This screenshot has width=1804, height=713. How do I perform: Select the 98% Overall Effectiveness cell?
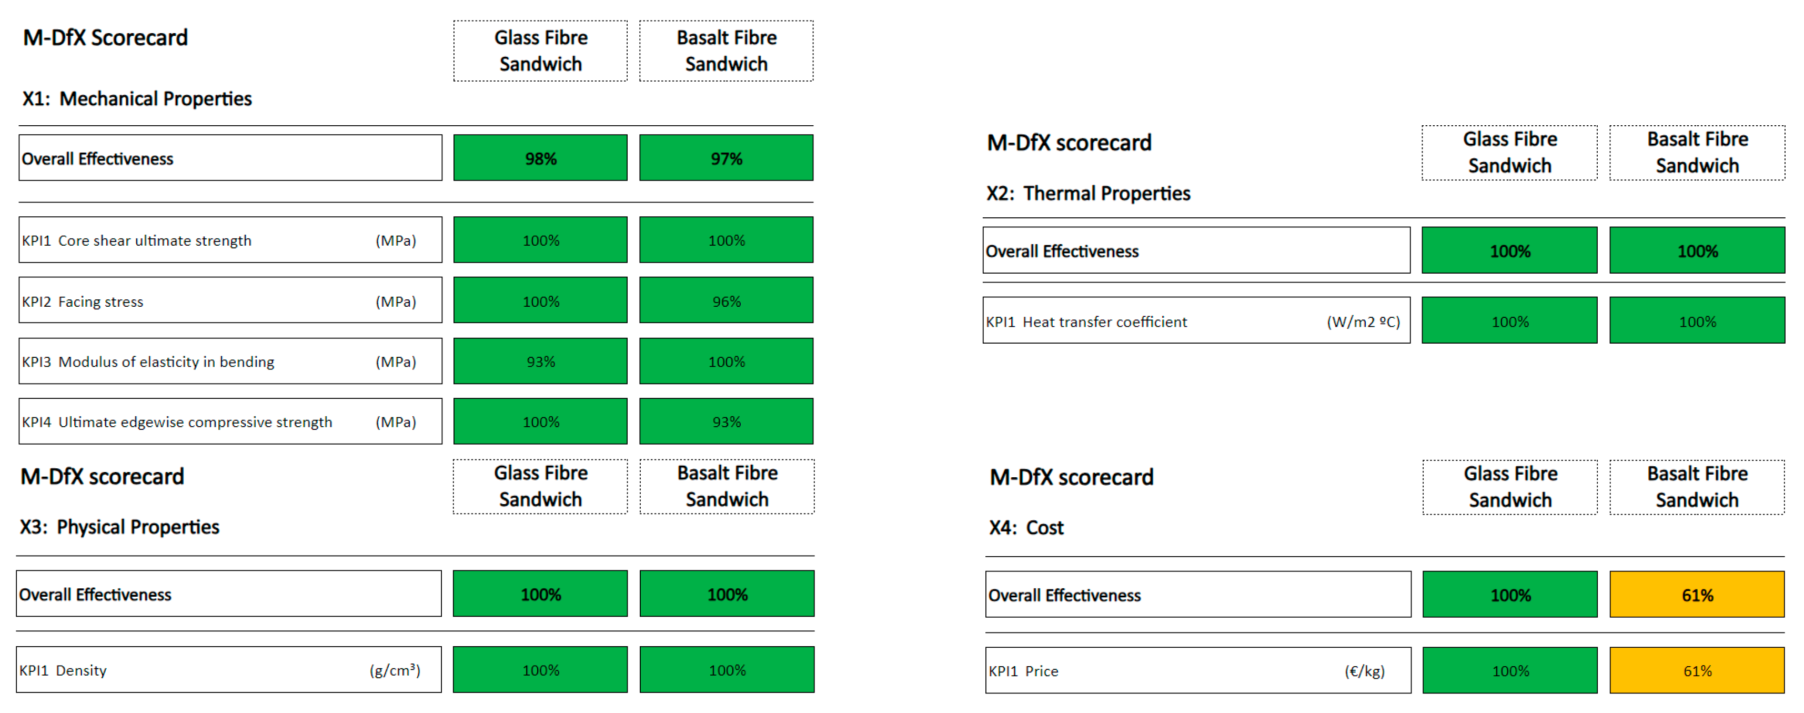540,158
